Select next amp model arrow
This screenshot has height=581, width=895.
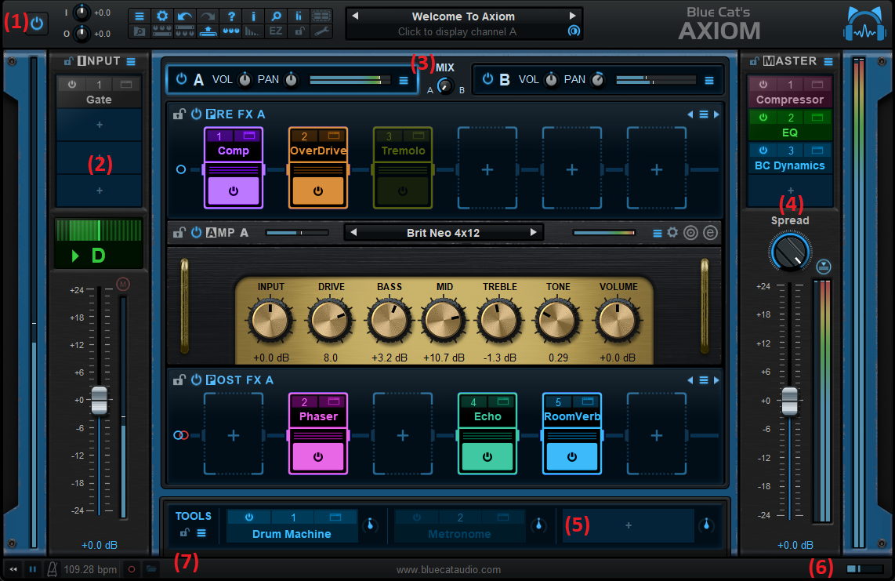click(x=533, y=233)
